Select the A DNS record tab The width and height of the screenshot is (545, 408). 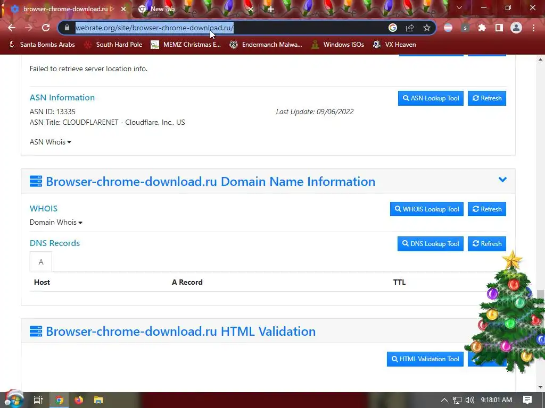[40, 262]
